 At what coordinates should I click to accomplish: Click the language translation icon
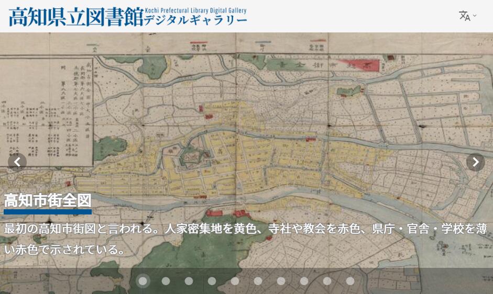coord(464,16)
